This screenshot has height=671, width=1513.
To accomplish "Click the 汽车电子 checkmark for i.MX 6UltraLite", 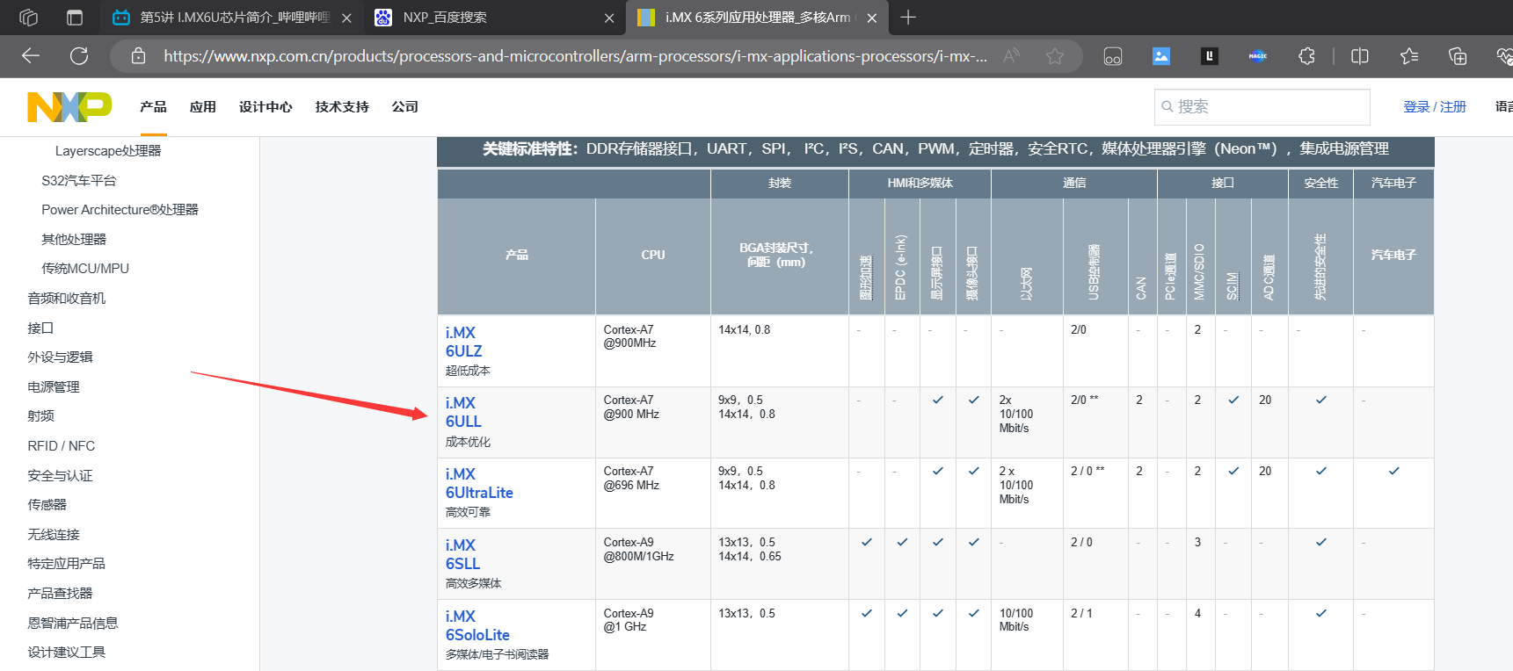I will coord(1393,471).
